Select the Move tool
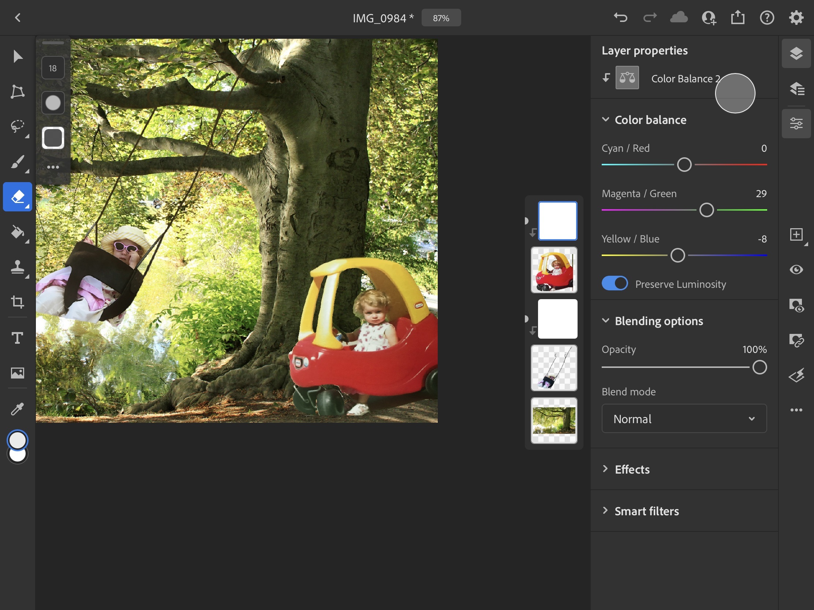The image size is (814, 610). pyautogui.click(x=17, y=56)
